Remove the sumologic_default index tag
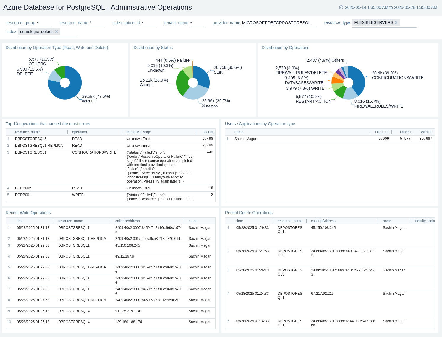Viewport: 442px width, 337px height. [56, 32]
